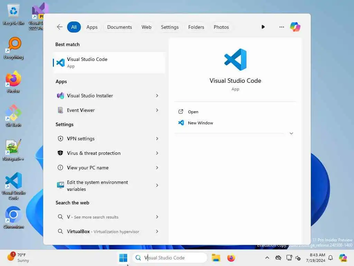This screenshot has width=354, height=266.
Task: Open the Copilot icon in search panel
Action: (295, 27)
